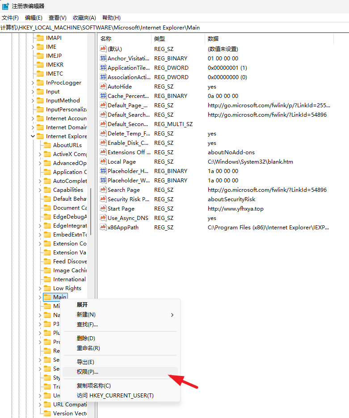Click the Main key folder icon

point(47,297)
